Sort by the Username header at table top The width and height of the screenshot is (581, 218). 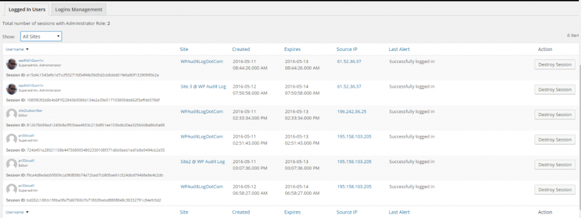click(14, 49)
